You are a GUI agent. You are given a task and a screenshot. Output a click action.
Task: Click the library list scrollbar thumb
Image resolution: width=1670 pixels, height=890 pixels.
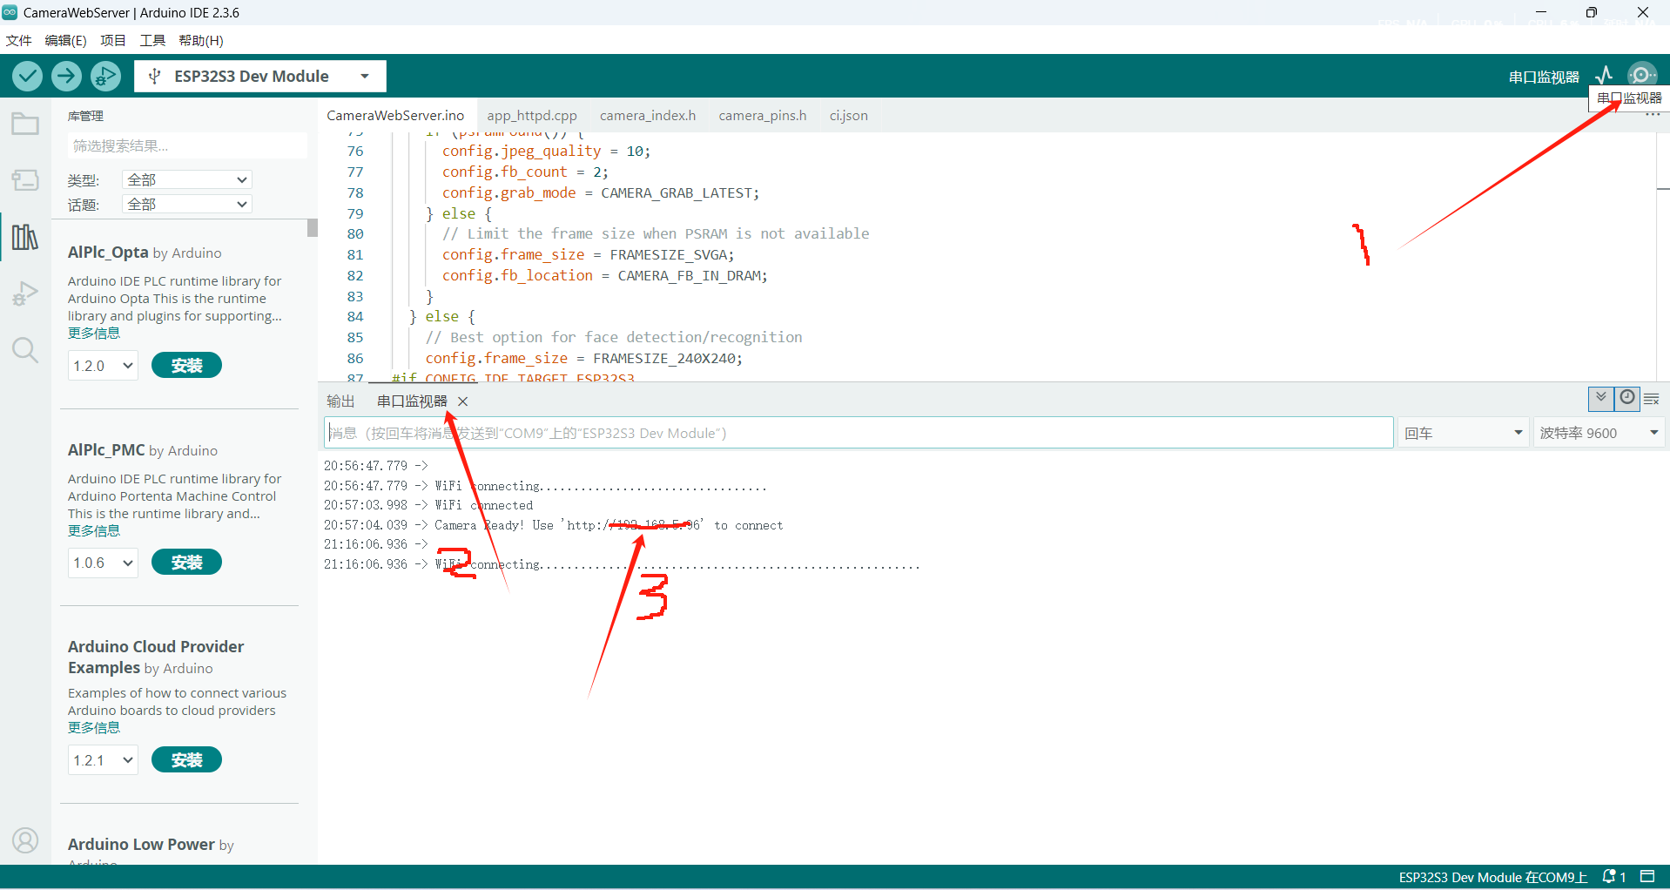[x=313, y=228]
